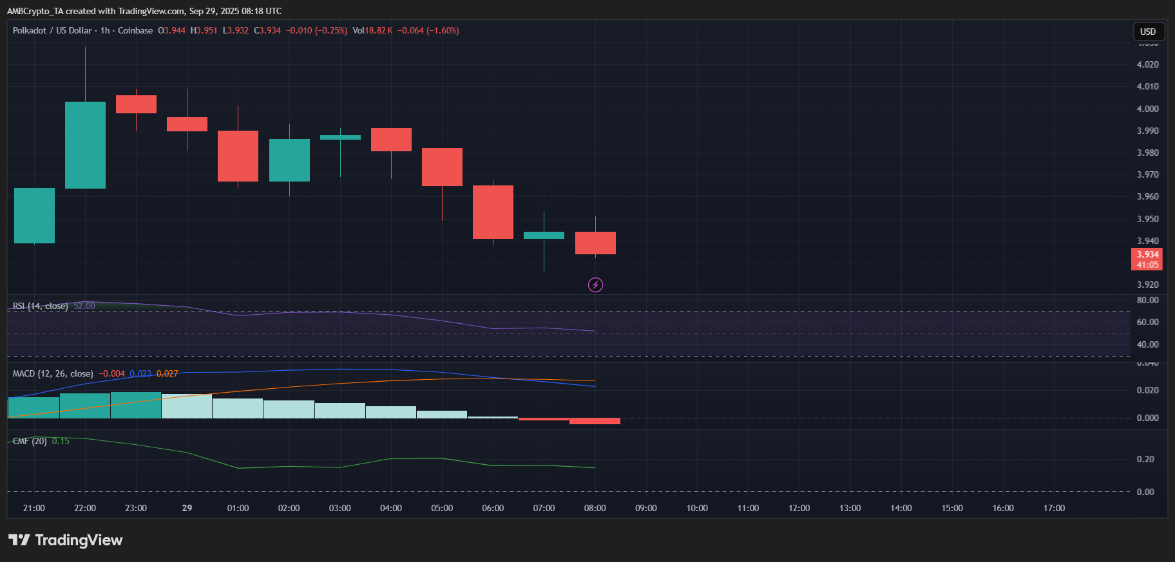Click the large red candle at 06:00
This screenshot has height=562, width=1175.
tap(493, 212)
